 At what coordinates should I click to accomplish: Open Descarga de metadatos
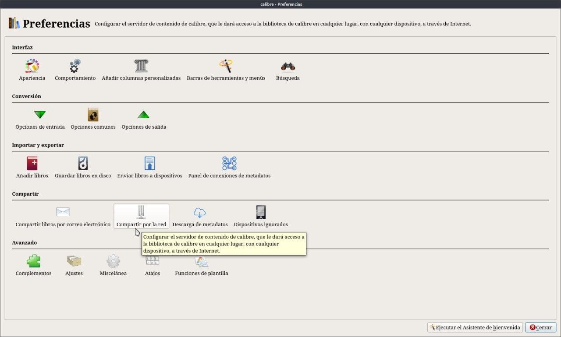point(200,217)
